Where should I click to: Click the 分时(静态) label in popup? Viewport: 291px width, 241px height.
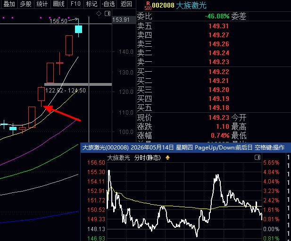click(x=147, y=158)
